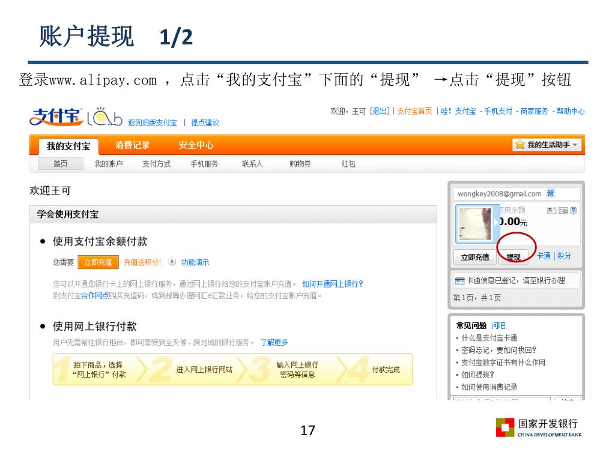The height and width of the screenshot is (461, 615).
Task: Click the star icon in 我的生活助手
Action: pos(520,145)
